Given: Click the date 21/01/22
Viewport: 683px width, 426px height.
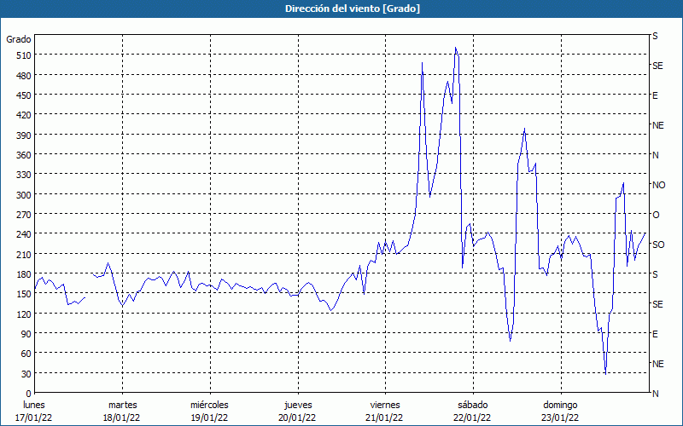Looking at the screenshot, I should click(x=385, y=417).
